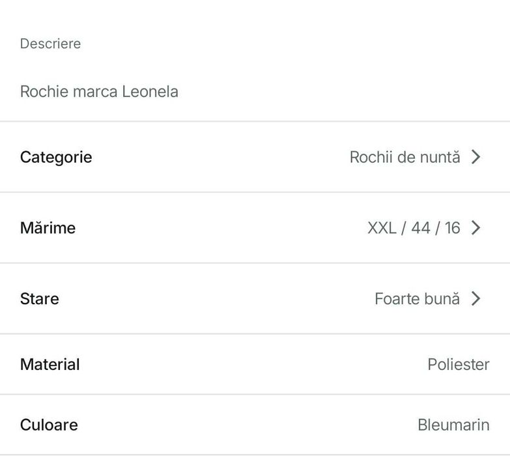
Task: Select the Stare row label
Action: [x=39, y=299]
